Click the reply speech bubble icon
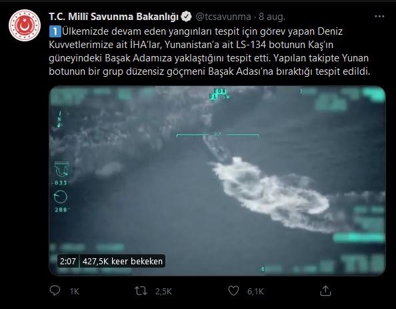Image resolution: width=396 pixels, height=309 pixels. click(55, 291)
